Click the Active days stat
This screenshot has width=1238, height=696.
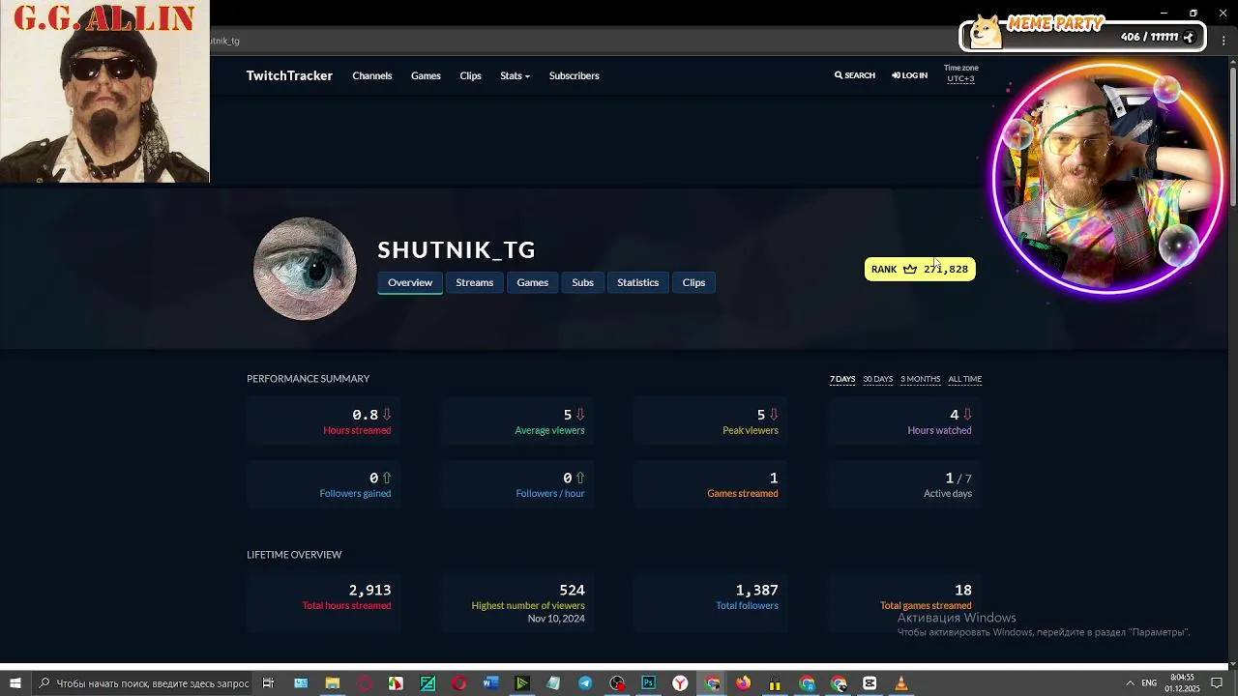point(904,485)
